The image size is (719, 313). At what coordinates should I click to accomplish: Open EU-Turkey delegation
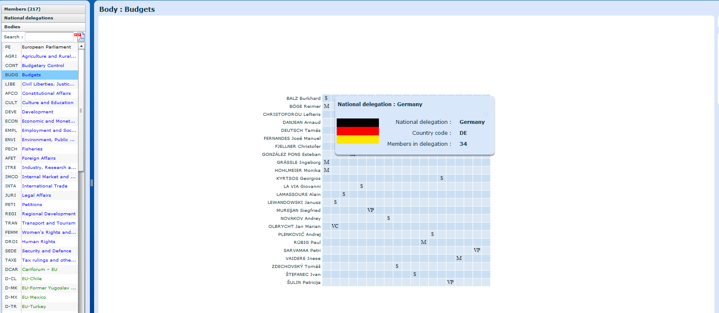[x=40, y=306]
